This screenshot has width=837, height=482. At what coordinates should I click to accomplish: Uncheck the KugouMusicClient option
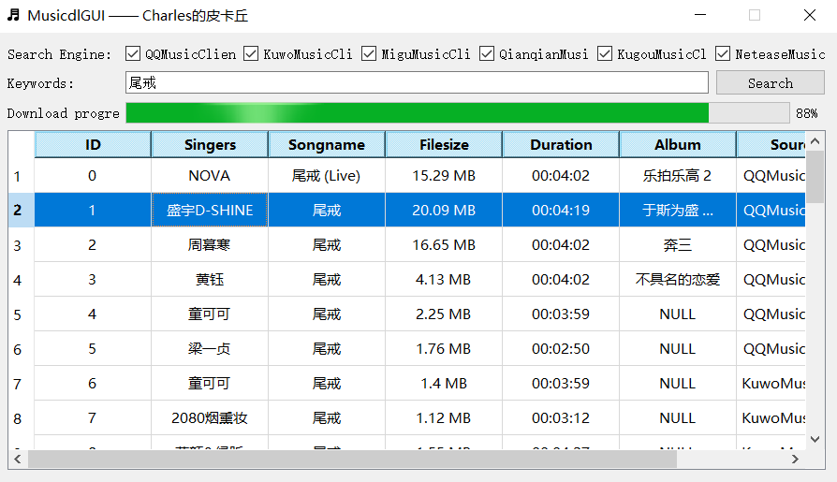tap(605, 54)
